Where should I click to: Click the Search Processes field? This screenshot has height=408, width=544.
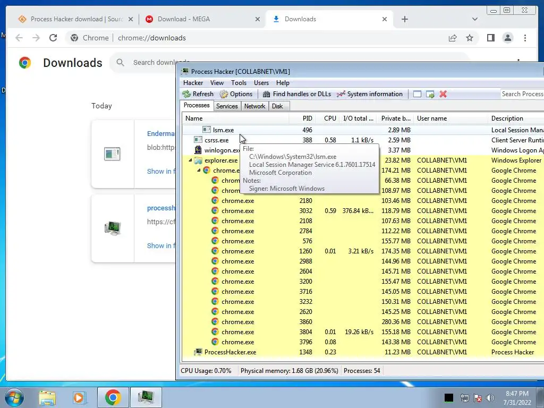[x=522, y=94]
